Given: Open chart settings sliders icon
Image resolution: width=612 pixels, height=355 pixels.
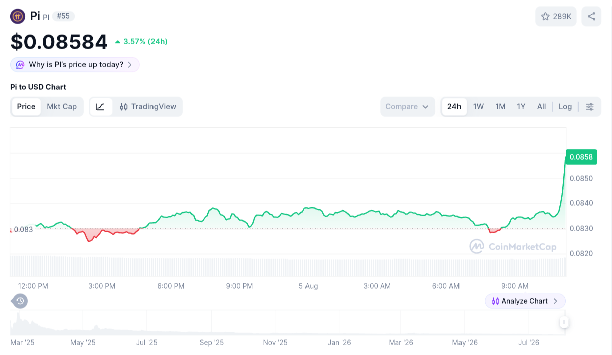Looking at the screenshot, I should pyautogui.click(x=590, y=107).
